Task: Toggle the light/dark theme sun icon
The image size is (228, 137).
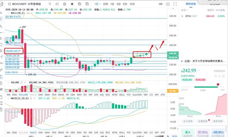Action: pos(72,4)
